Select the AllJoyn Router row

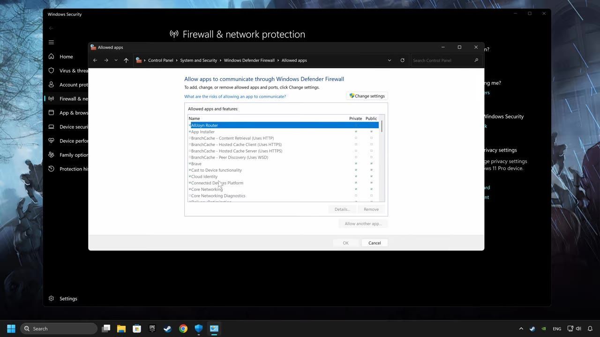tap(284, 125)
